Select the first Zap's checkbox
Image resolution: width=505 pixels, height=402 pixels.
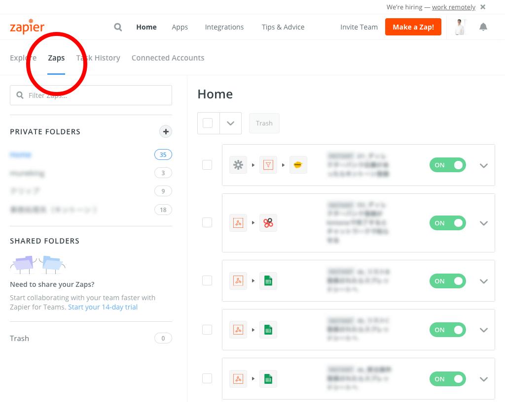pyautogui.click(x=207, y=165)
